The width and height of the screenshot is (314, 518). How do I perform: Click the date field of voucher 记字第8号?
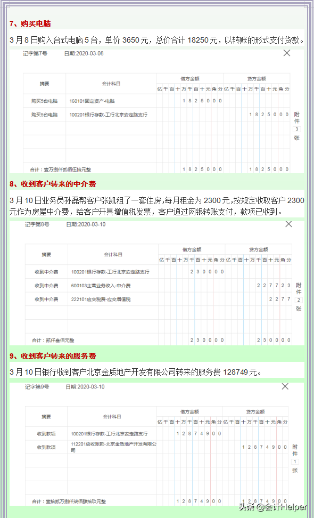coord(86,224)
